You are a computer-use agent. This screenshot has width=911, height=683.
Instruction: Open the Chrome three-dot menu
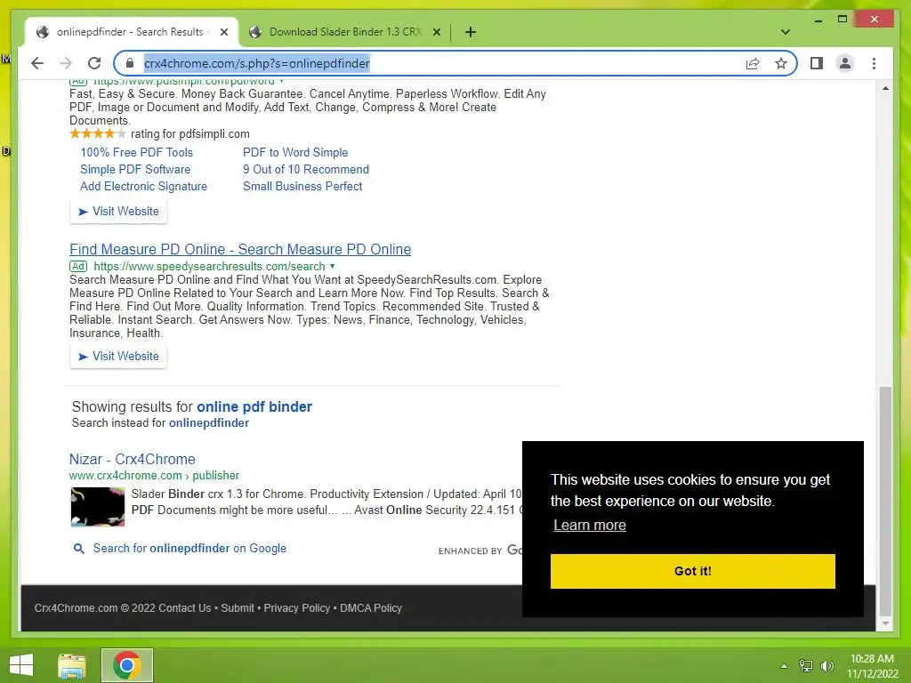[x=874, y=63]
